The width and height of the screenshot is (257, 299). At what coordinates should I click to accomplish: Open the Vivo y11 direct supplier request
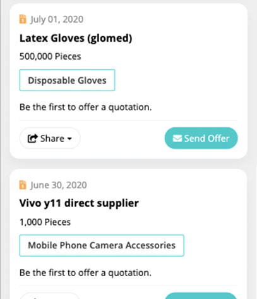79,203
